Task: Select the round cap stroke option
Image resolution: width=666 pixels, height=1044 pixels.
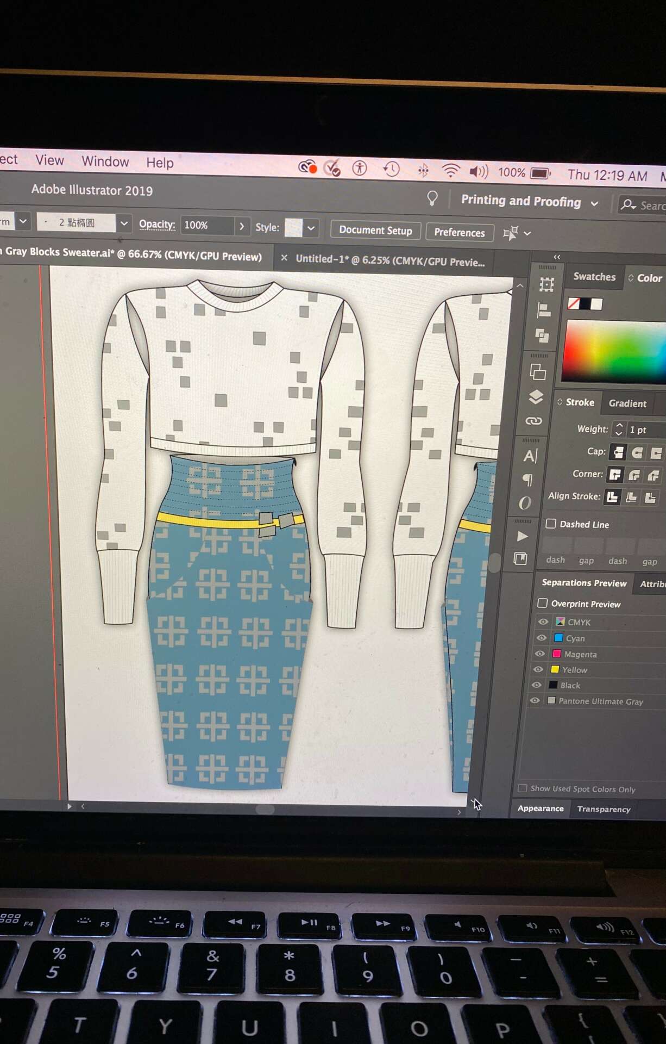Action: 637,452
